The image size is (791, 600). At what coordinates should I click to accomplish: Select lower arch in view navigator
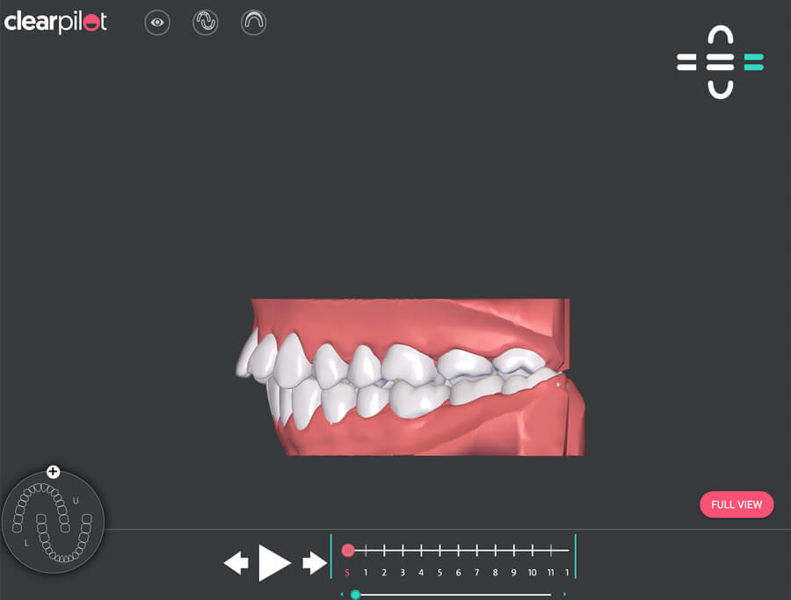720,88
